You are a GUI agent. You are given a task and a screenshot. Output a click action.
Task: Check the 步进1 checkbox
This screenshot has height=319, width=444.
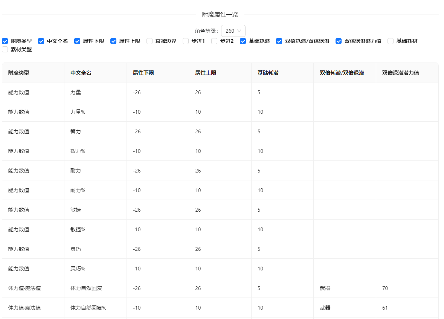(x=186, y=41)
